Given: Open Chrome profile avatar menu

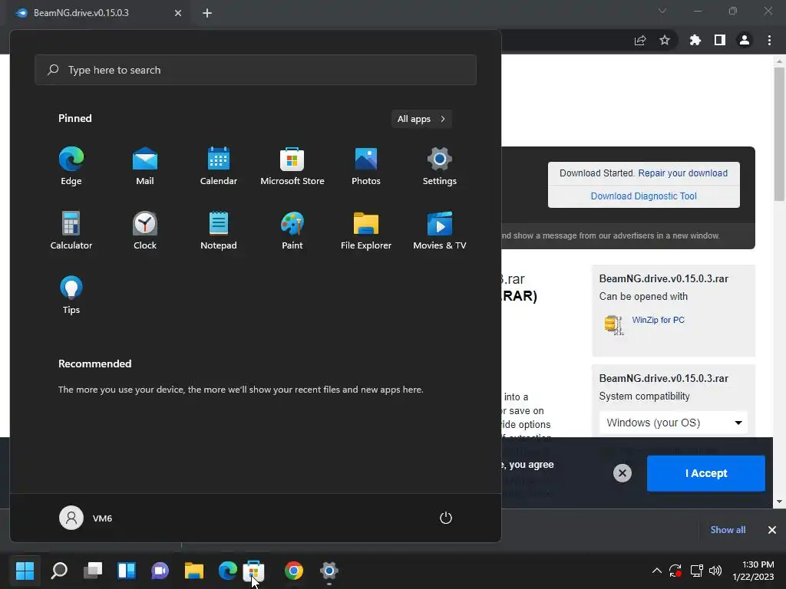Looking at the screenshot, I should click(745, 40).
